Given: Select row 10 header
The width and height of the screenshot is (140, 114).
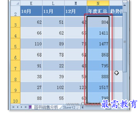Looking at the screenshot, I should coord(16,98).
